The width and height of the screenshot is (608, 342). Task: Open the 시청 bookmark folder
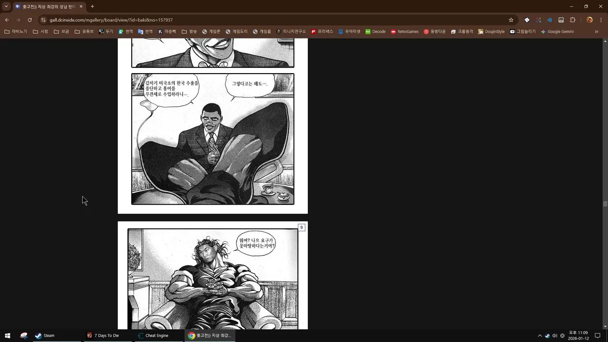tap(41, 32)
